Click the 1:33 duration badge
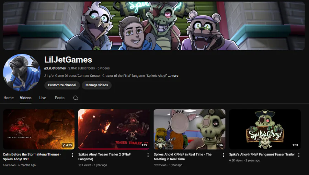Viewport: 309px width, 175px height. pos(295,145)
